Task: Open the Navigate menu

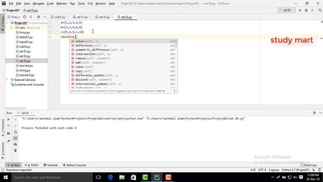Action: tap(38, 4)
